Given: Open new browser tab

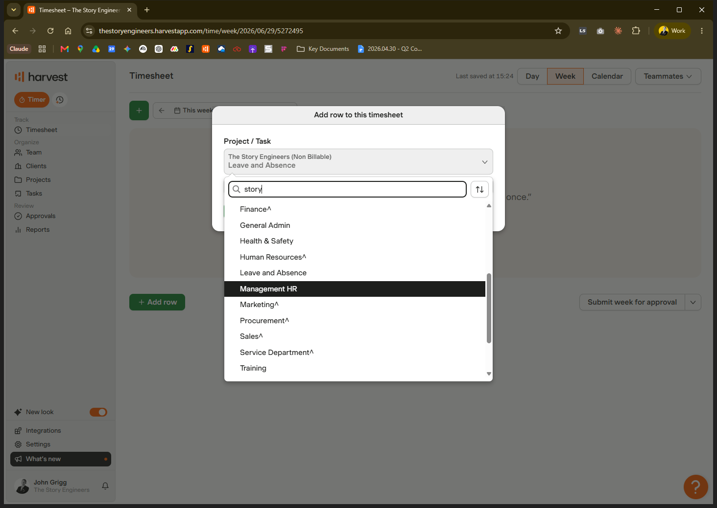Looking at the screenshot, I should click(147, 10).
